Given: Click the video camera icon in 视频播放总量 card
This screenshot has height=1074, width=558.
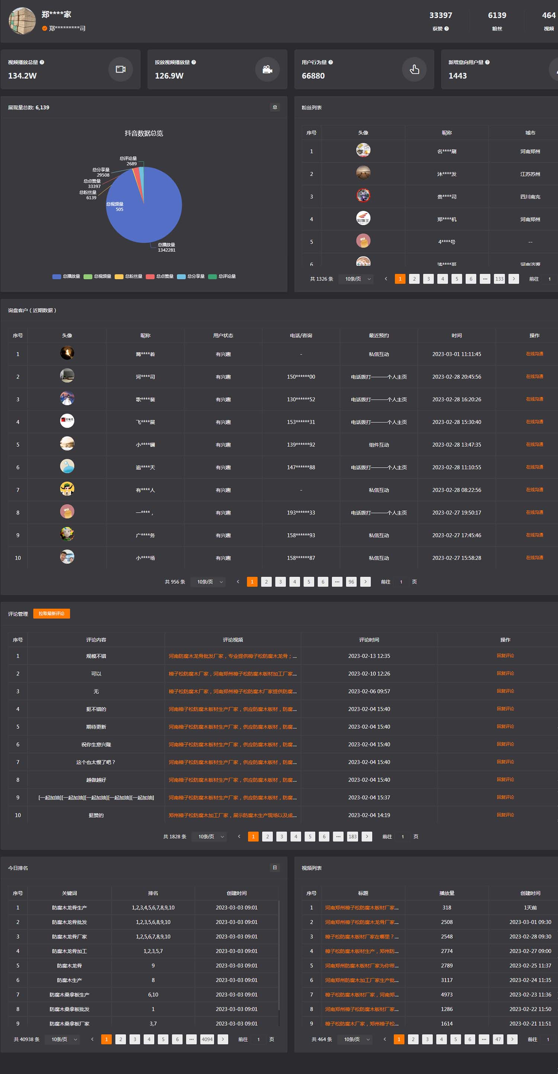Looking at the screenshot, I should [121, 69].
